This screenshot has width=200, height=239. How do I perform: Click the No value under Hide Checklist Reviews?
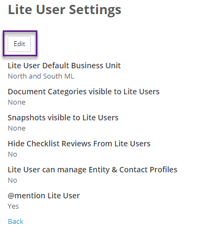coord(12,154)
